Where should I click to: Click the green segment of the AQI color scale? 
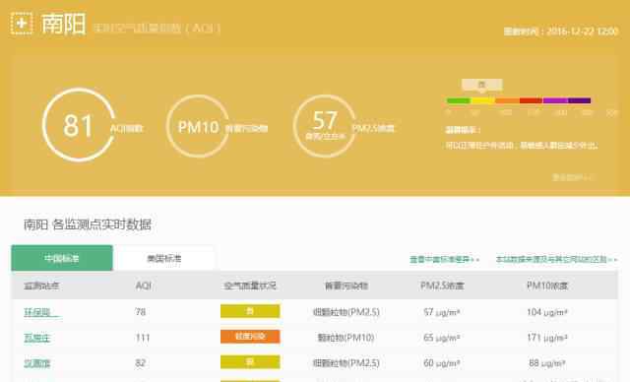pos(459,100)
